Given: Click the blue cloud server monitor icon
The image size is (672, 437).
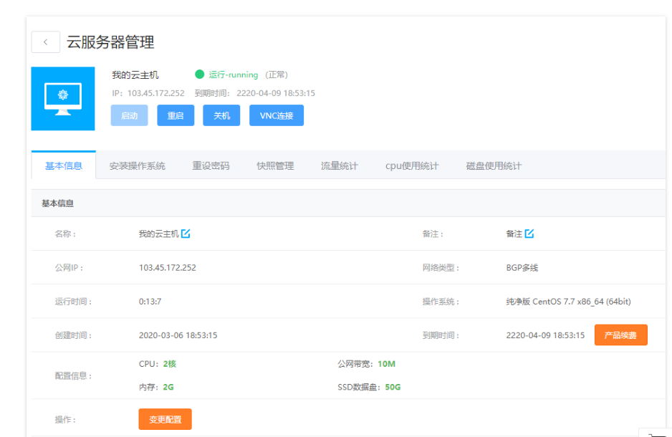Looking at the screenshot, I should [x=63, y=98].
